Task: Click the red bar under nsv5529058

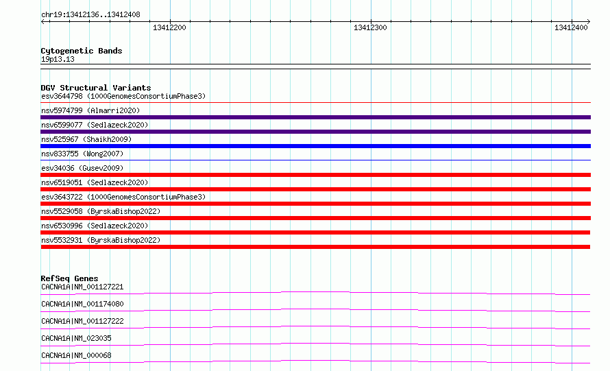Action: click(x=315, y=218)
